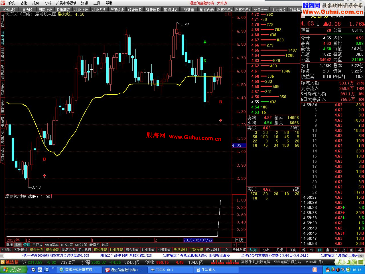
Task: Open the 工具 menu
Action: [x=97, y=3]
